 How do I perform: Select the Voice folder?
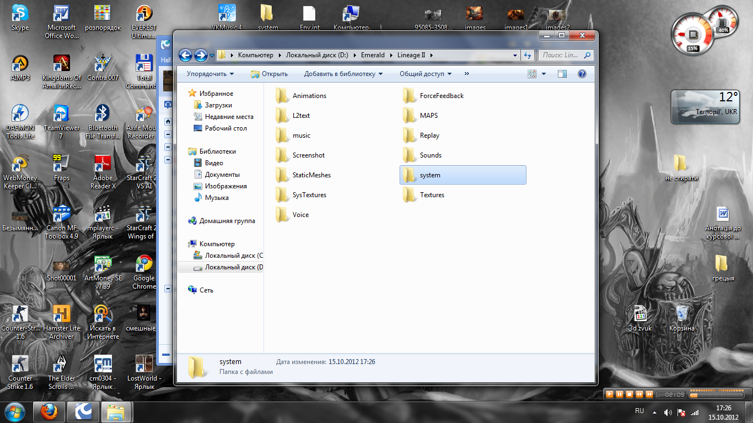(292, 215)
